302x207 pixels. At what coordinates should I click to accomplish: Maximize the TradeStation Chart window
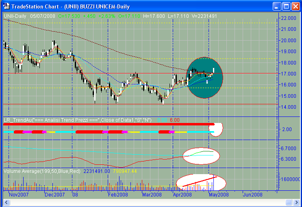(x=286, y=6)
